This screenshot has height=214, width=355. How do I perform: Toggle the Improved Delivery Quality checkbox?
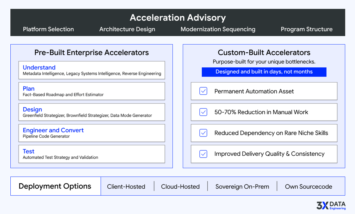(x=203, y=154)
